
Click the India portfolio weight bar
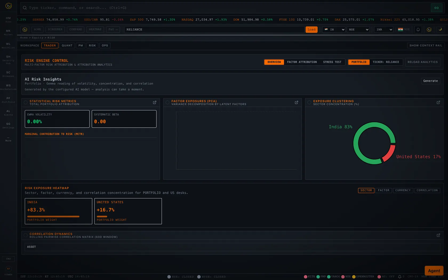[53, 217]
